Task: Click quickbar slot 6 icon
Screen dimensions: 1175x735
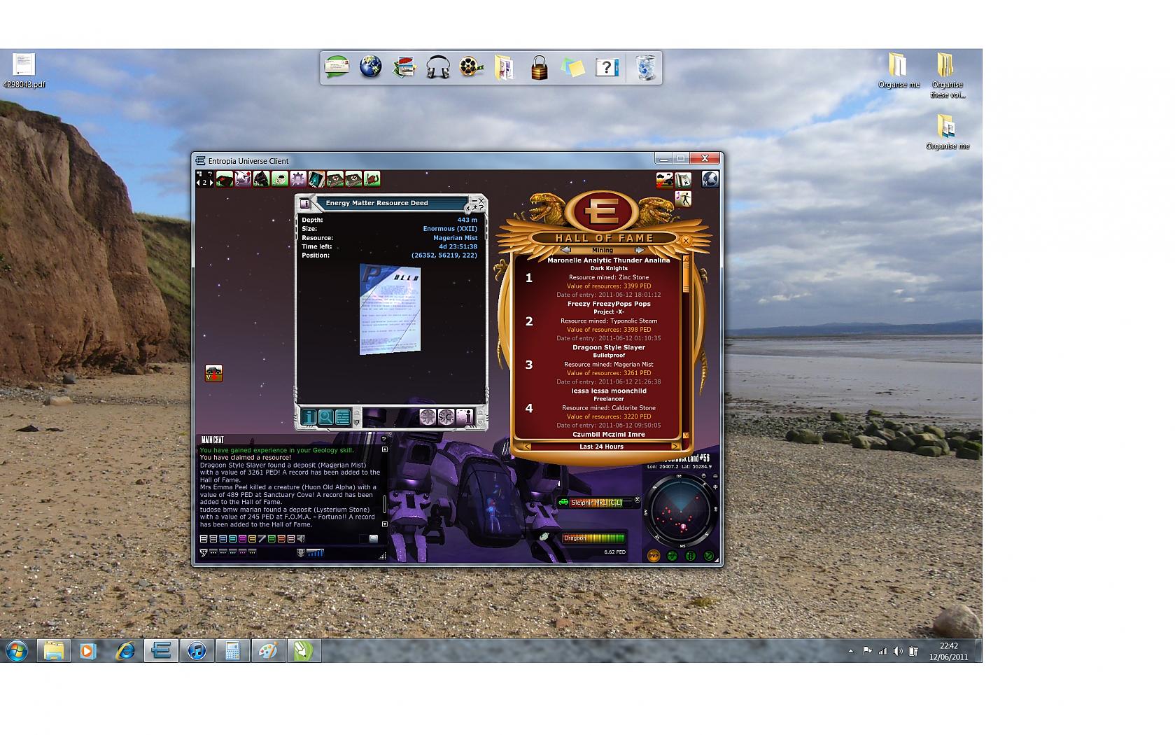Action: point(317,178)
